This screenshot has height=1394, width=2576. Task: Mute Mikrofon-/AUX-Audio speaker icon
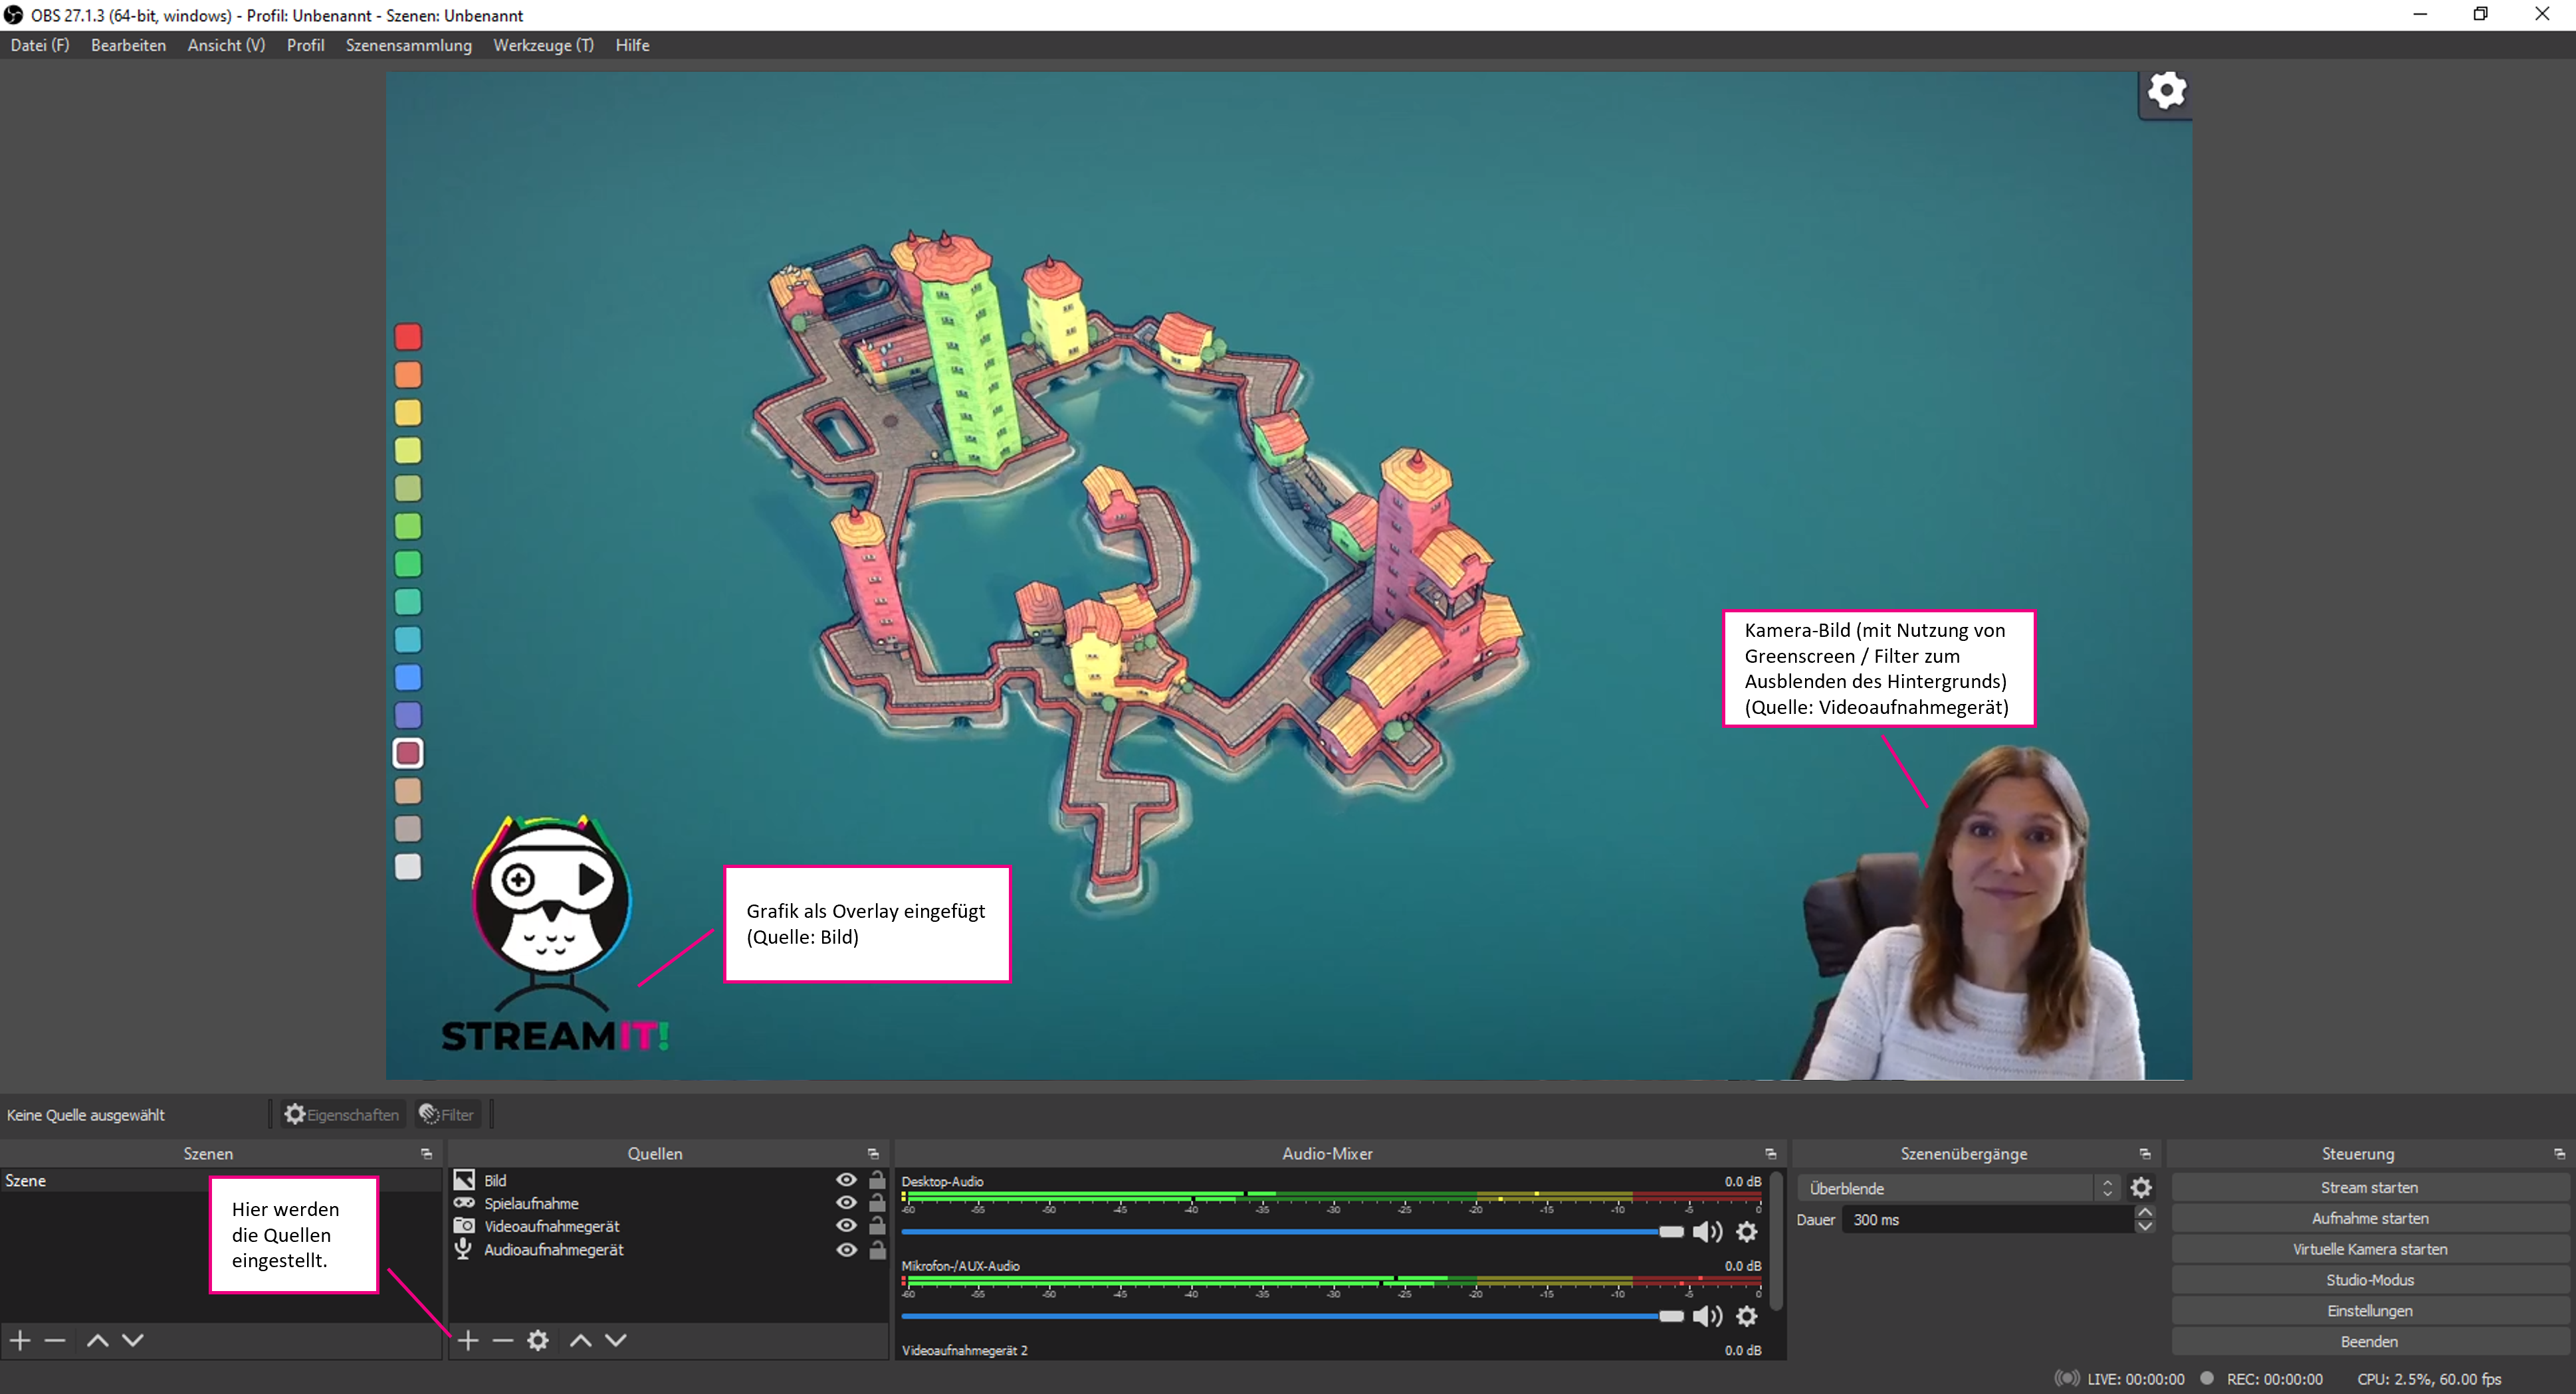coord(1707,1316)
